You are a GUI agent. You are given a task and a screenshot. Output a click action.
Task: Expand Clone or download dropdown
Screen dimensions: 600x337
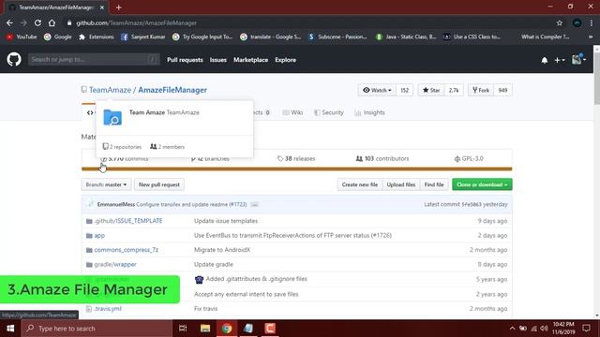[x=482, y=184]
